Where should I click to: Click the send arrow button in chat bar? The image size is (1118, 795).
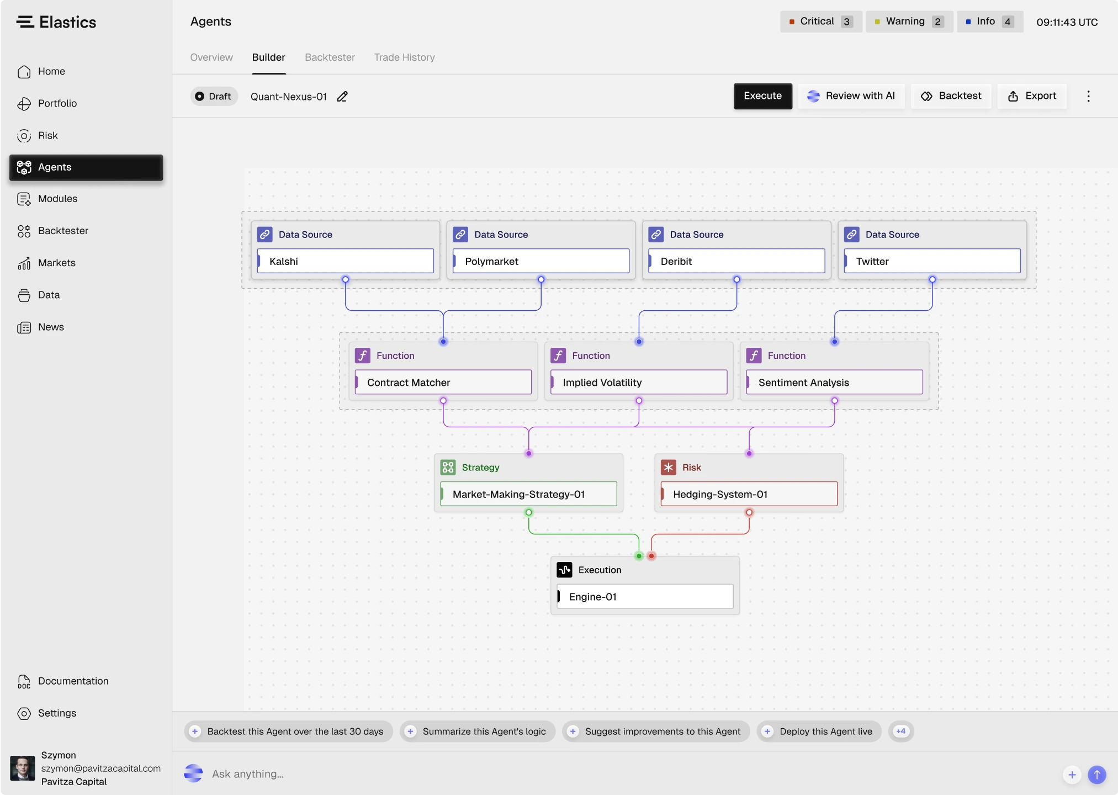point(1097,775)
